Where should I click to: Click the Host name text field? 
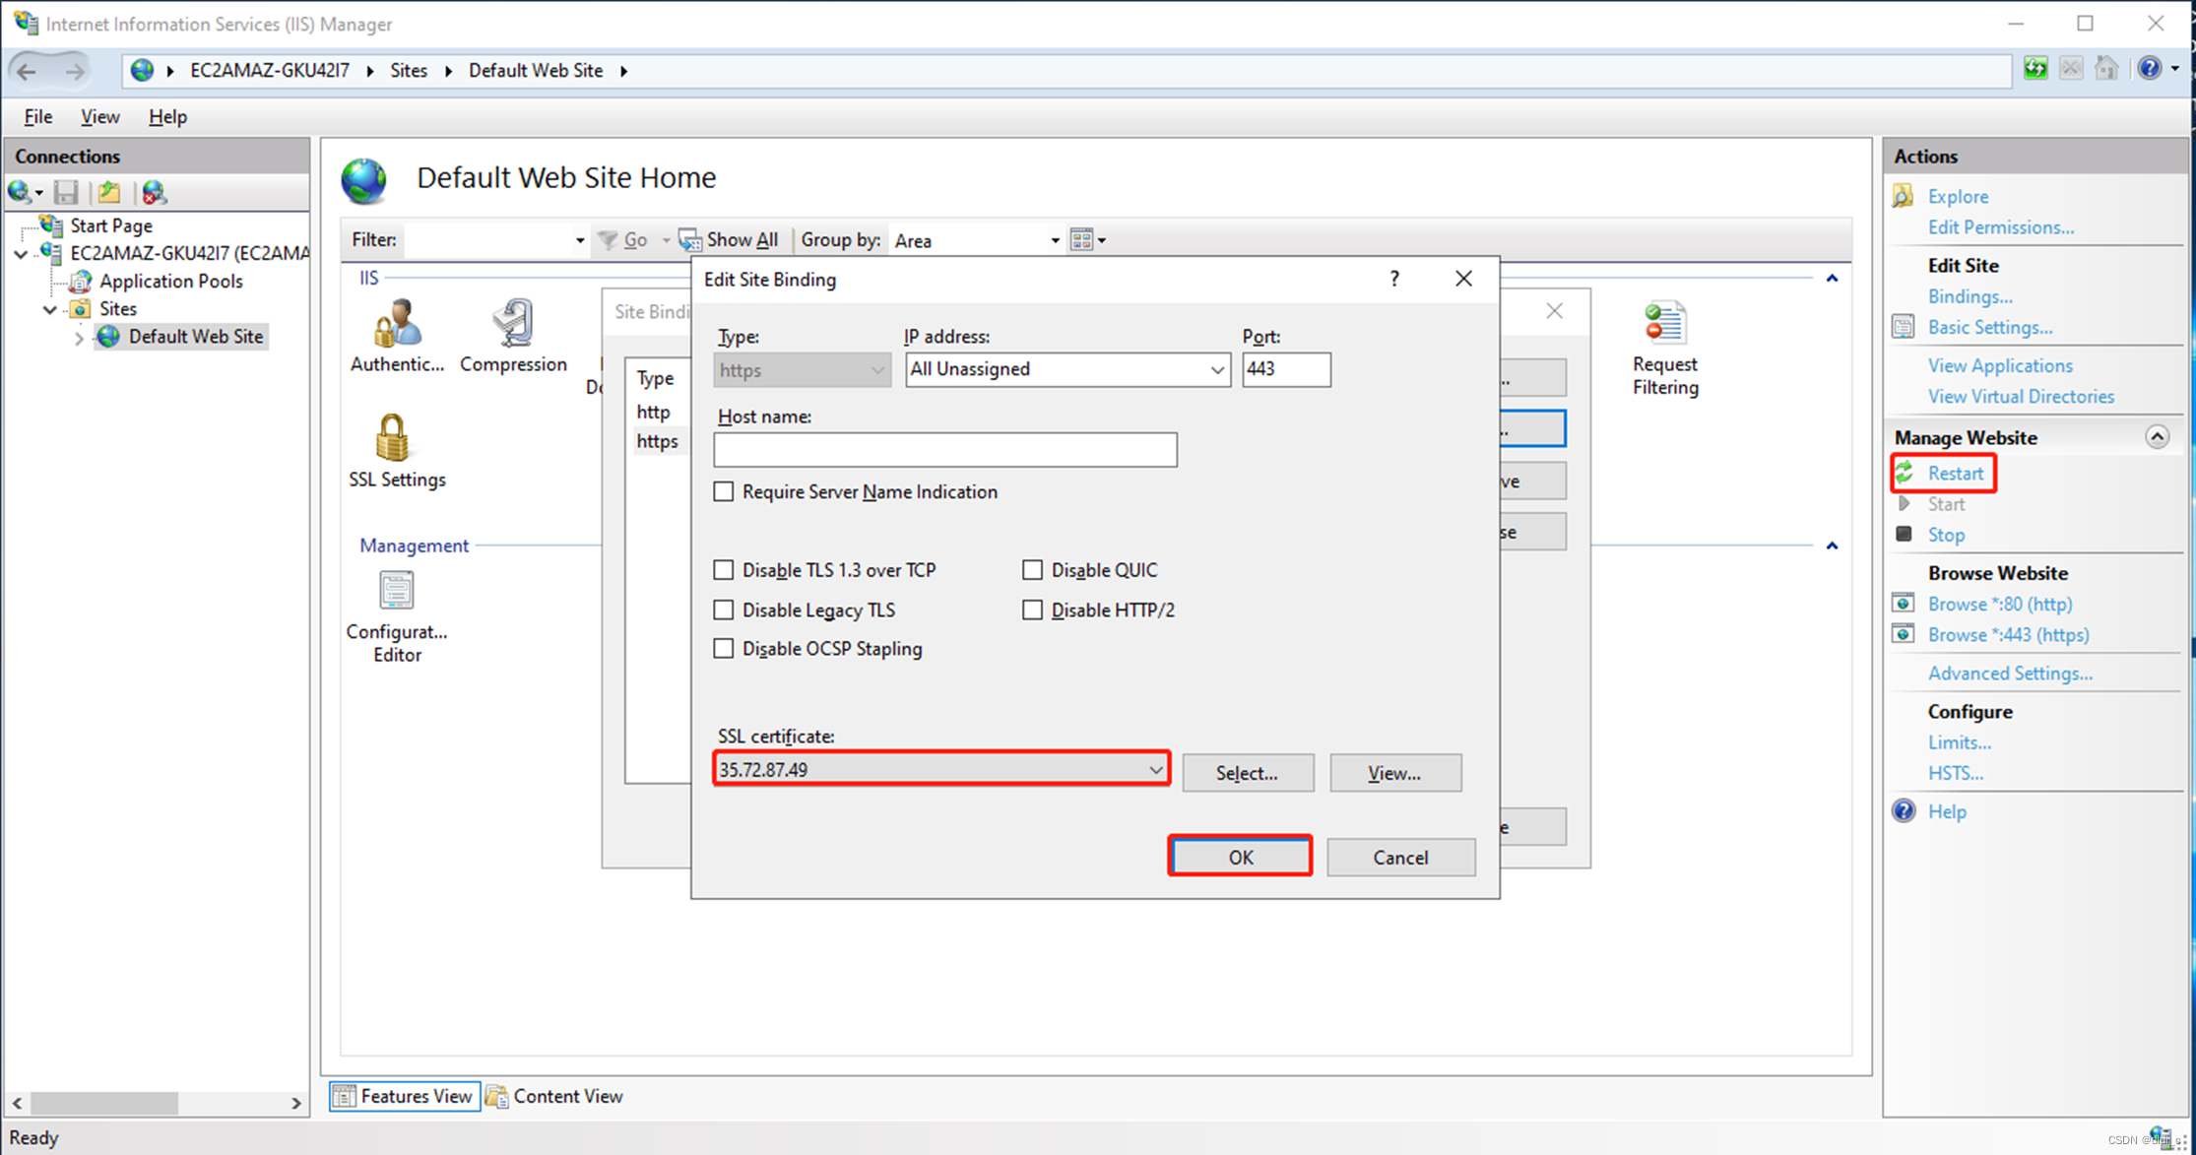click(944, 450)
